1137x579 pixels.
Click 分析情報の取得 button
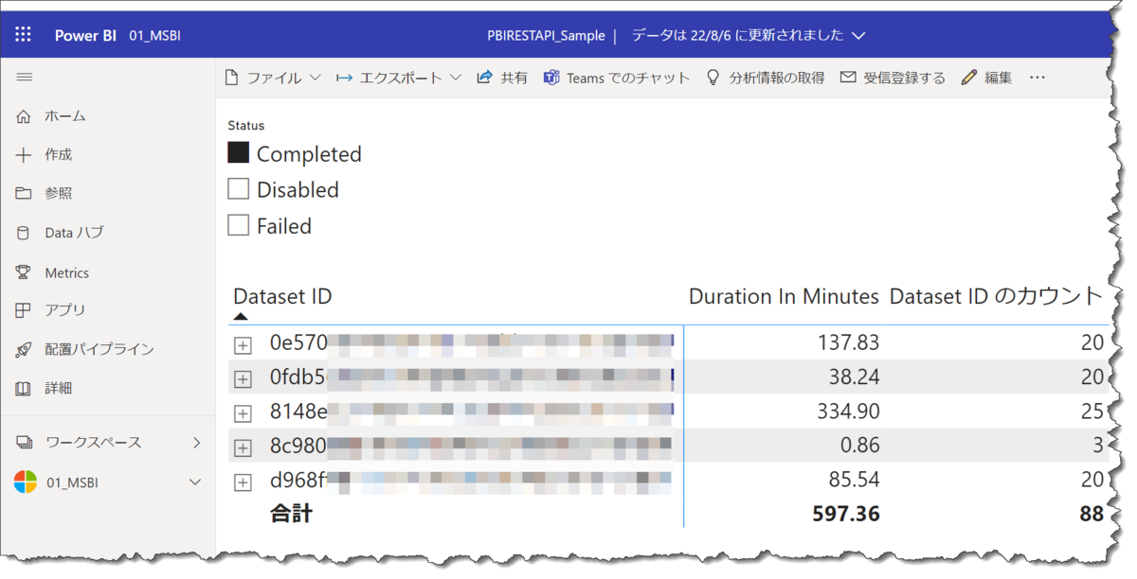pyautogui.click(x=766, y=78)
